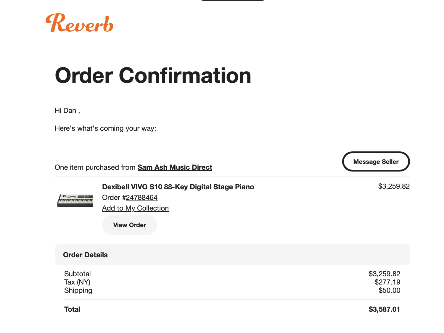This screenshot has height=333, width=444.
Task: Click the "Here's what's coming your way" text
Action: tap(105, 128)
